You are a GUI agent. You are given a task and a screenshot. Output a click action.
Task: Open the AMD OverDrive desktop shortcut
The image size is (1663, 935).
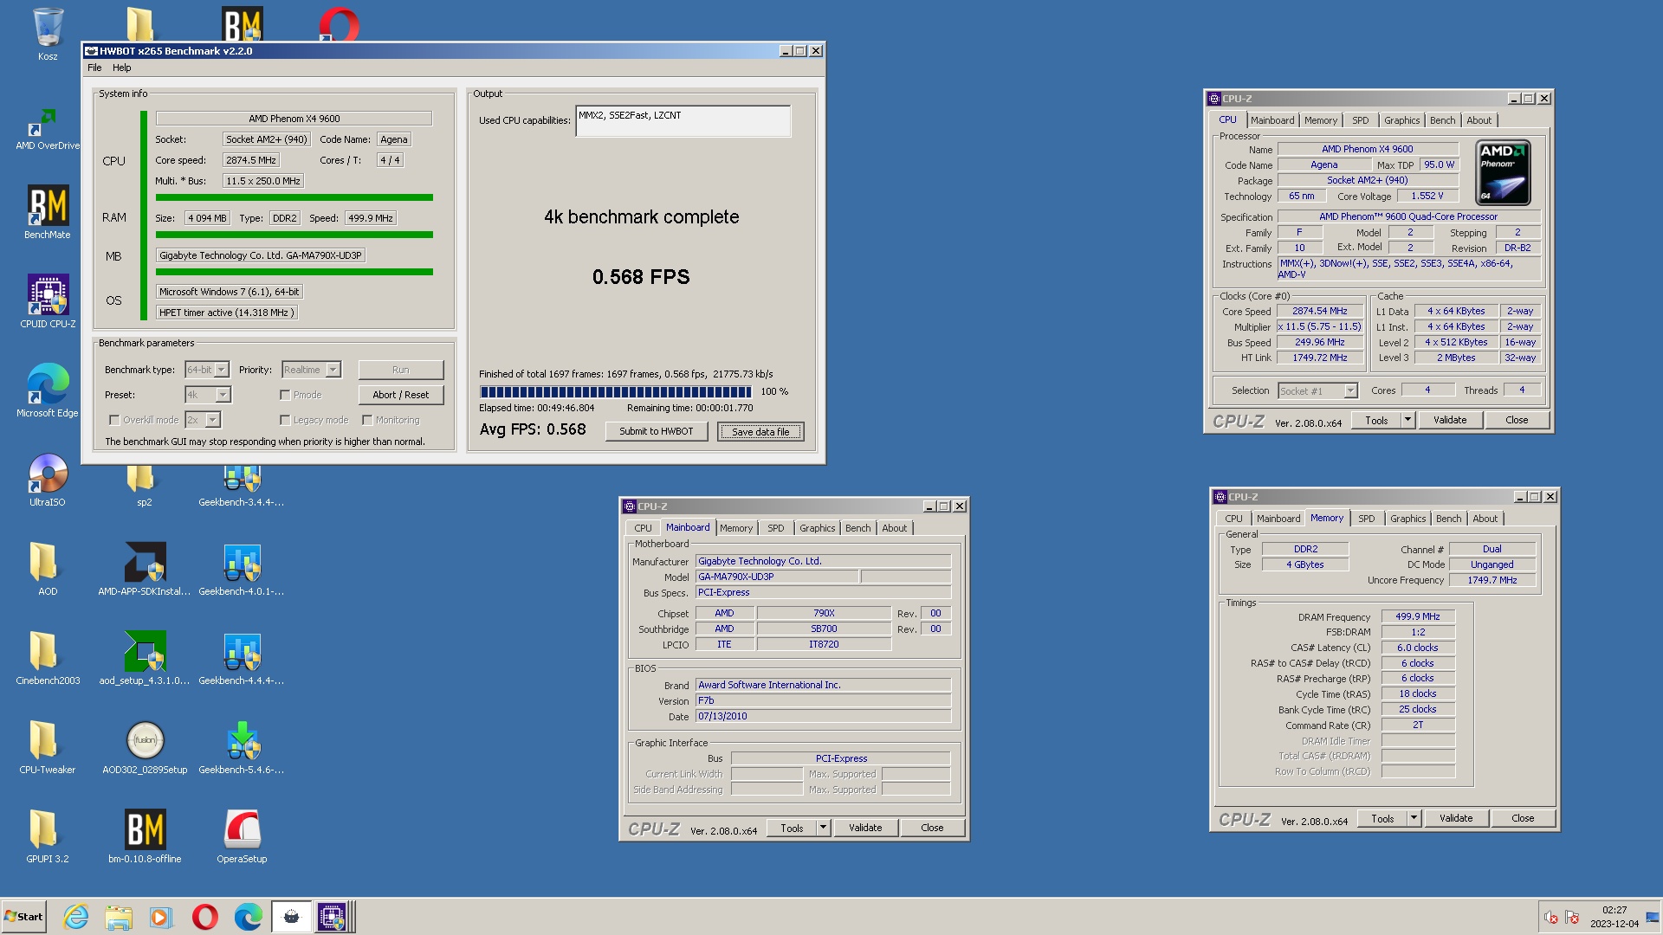tap(48, 128)
